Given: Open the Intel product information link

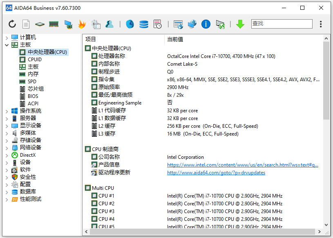Looking at the screenshot, I should tap(242, 165).
